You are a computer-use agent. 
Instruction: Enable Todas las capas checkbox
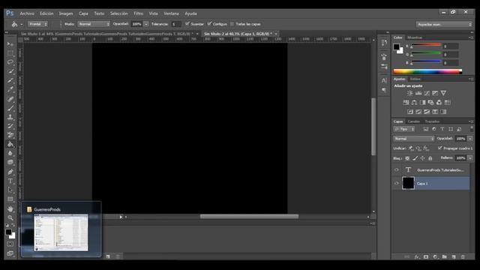(x=232, y=24)
